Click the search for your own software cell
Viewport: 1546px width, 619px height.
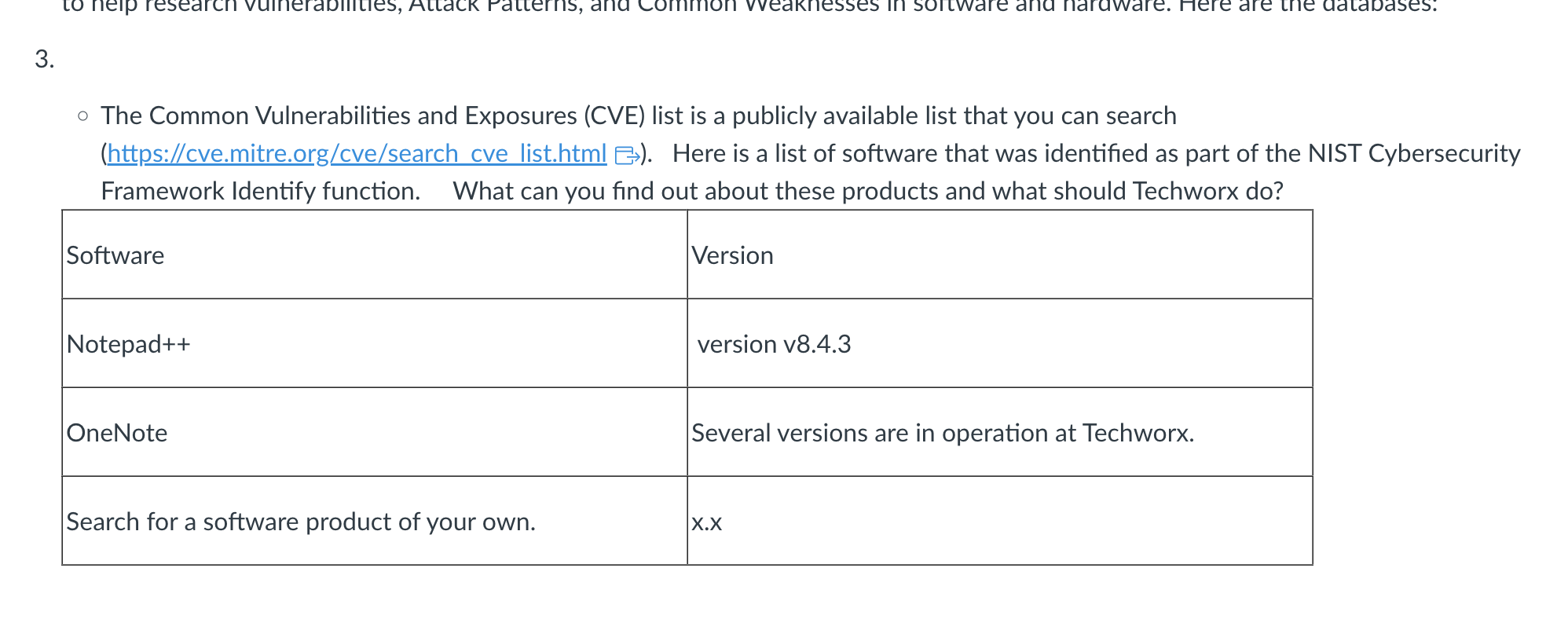[375, 521]
